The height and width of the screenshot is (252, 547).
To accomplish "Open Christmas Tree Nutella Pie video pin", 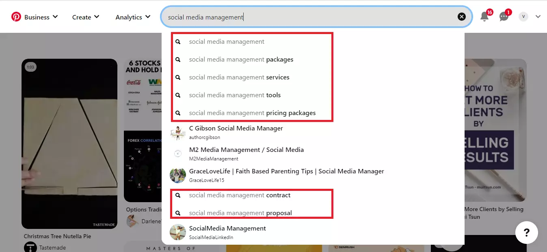I will [69, 144].
